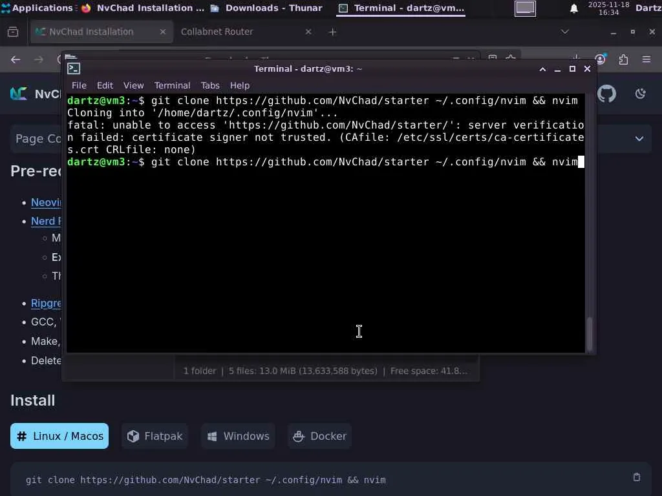
Task: Switch to Terminal taskbar item
Action: 401,8
